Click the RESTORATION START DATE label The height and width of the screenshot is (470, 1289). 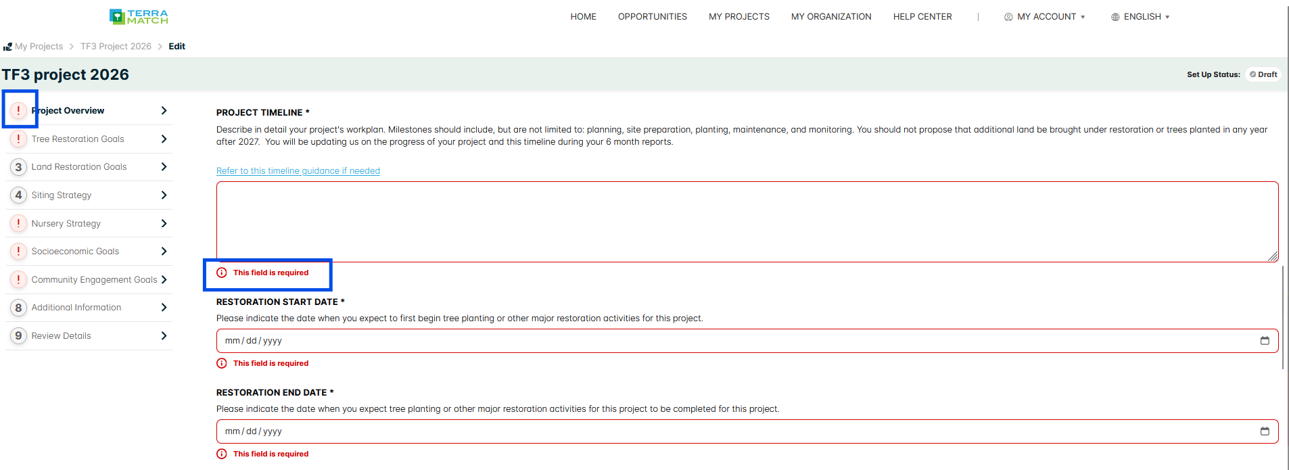click(281, 302)
